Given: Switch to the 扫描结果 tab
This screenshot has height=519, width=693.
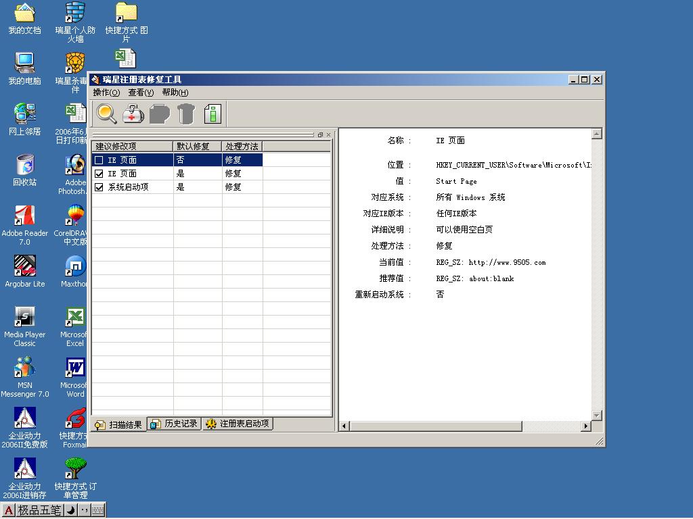Looking at the screenshot, I should (119, 424).
